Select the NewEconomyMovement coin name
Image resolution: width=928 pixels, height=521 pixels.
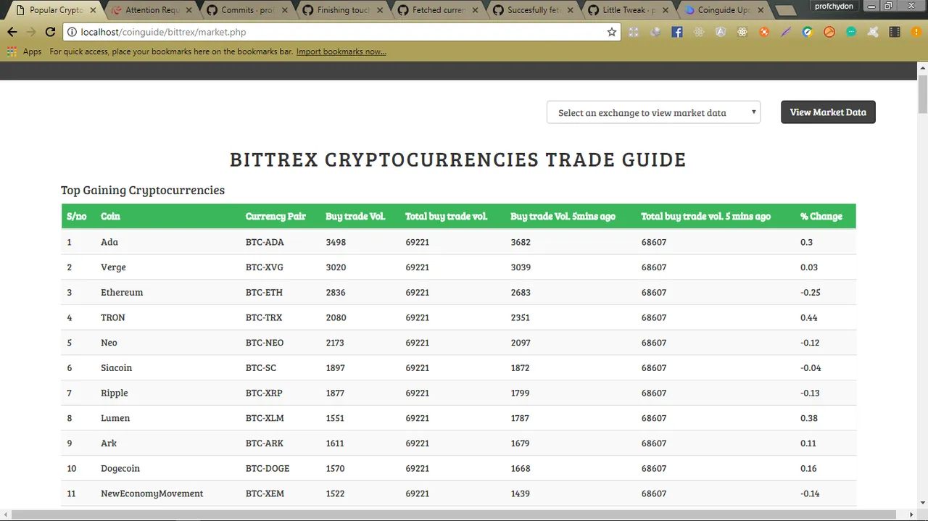coord(152,493)
